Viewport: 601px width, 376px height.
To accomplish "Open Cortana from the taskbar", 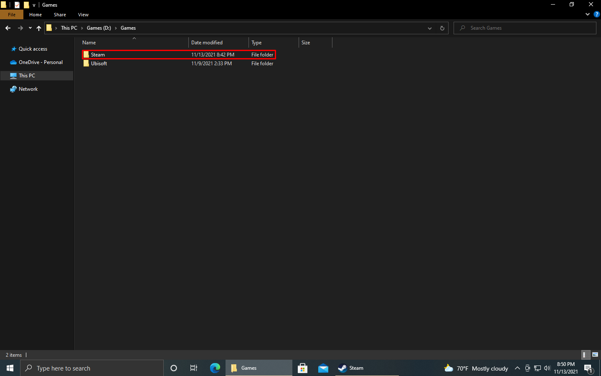I will [x=174, y=368].
